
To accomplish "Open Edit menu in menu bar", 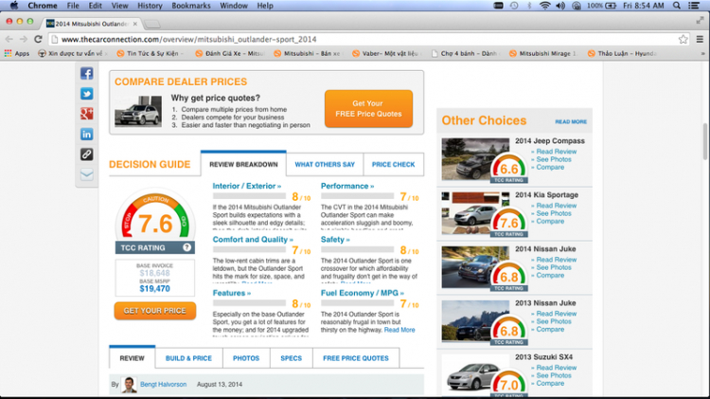I will [x=95, y=6].
